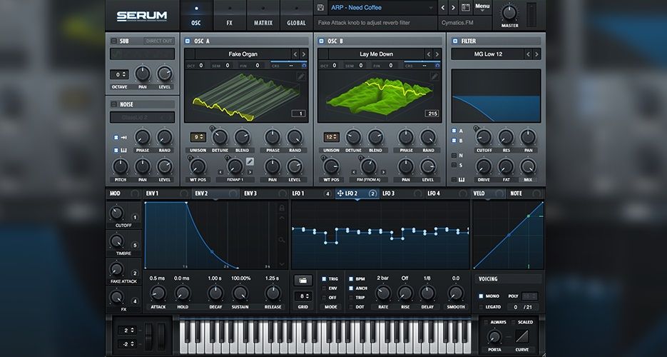Enable the SUB oscillator checkbox

click(114, 41)
